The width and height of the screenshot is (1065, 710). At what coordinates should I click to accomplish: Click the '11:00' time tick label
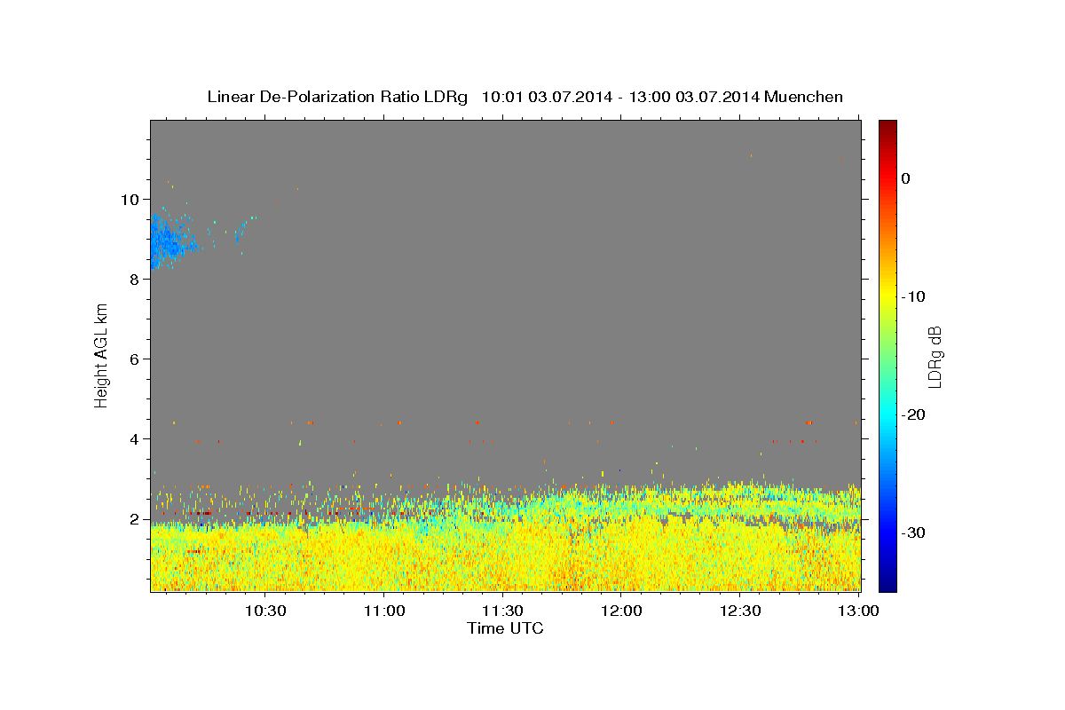tap(384, 611)
